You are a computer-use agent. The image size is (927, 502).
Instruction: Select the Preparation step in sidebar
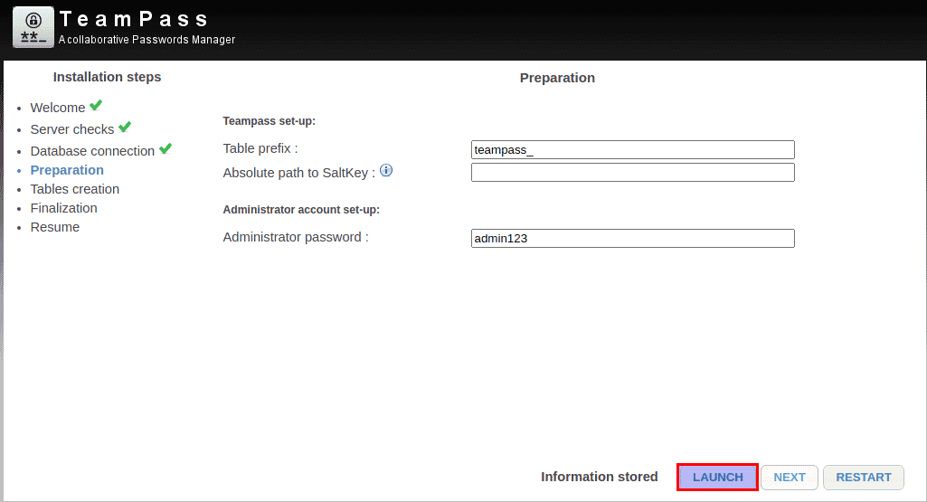pos(67,170)
